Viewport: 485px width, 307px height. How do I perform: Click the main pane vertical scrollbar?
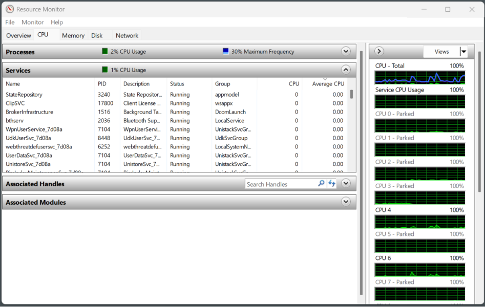361,173
